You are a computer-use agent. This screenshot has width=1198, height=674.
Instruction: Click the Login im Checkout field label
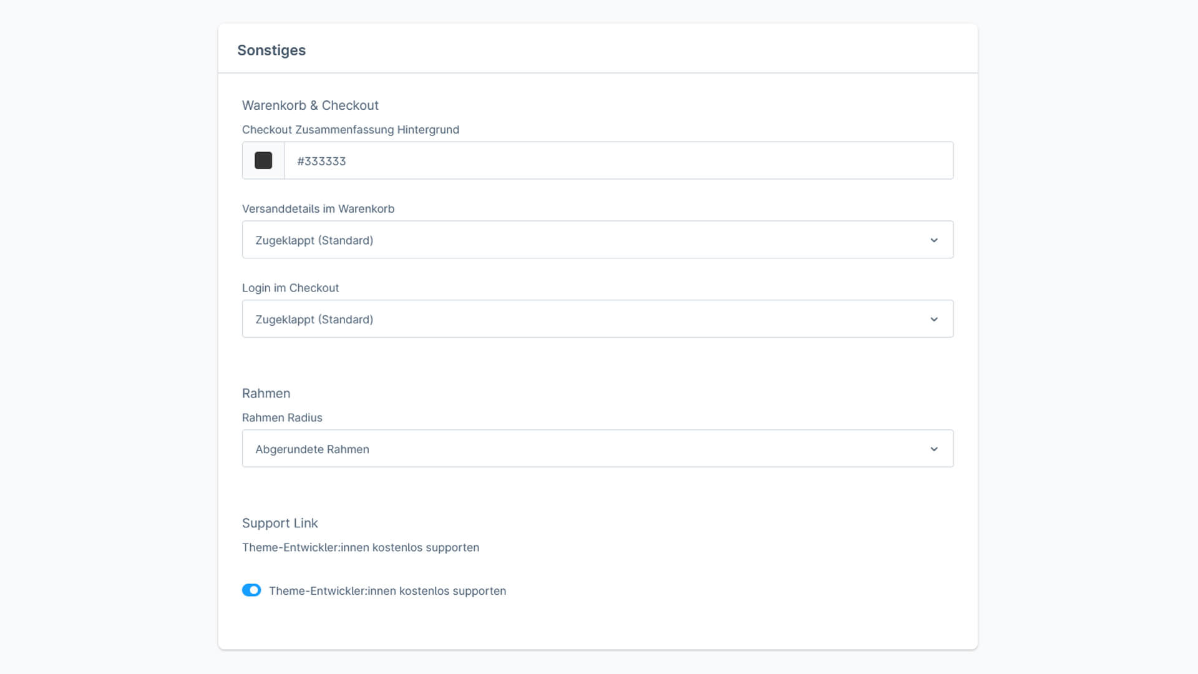click(x=290, y=288)
